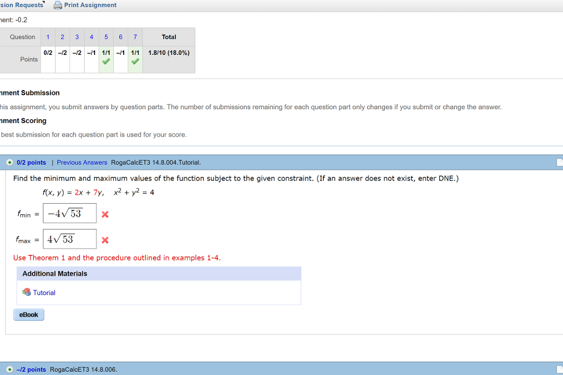Jump to question 1 via the score table
This screenshot has height=375, width=563.
[48, 37]
